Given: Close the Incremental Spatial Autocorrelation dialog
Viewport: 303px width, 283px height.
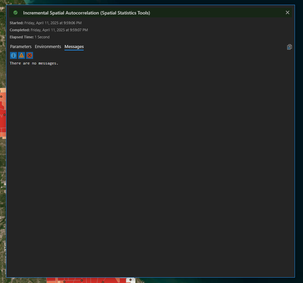Looking at the screenshot, I should [x=288, y=12].
